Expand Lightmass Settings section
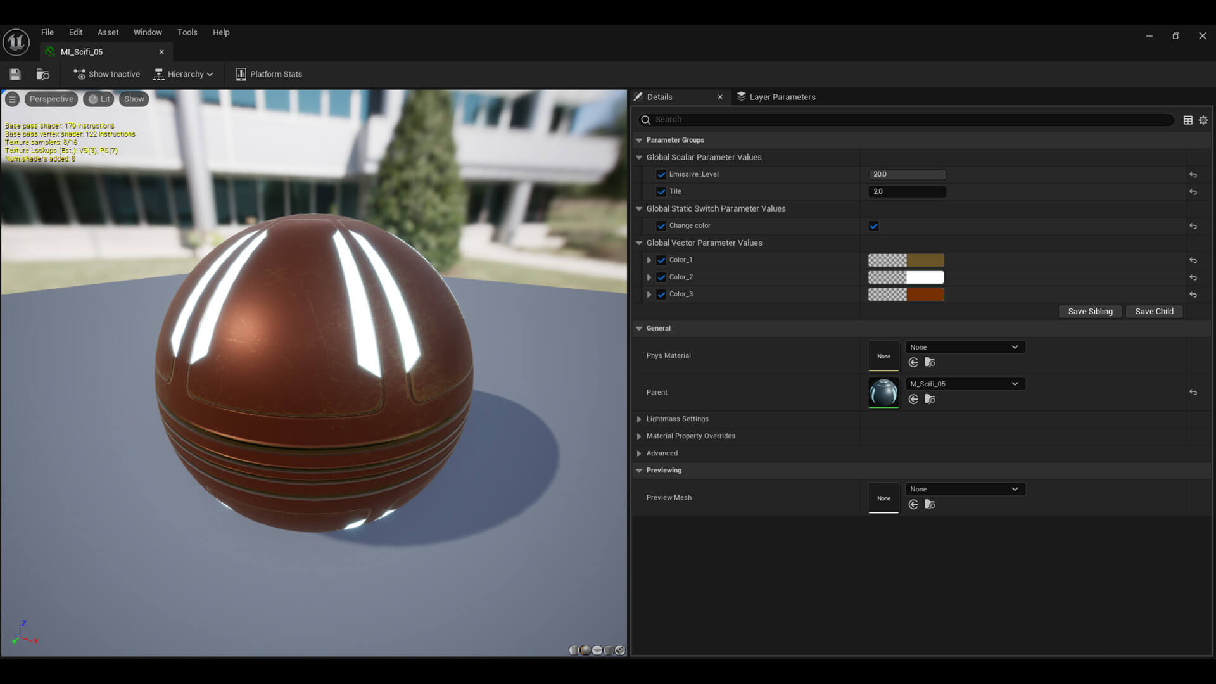Screen dimensions: 1216x684 coord(639,419)
